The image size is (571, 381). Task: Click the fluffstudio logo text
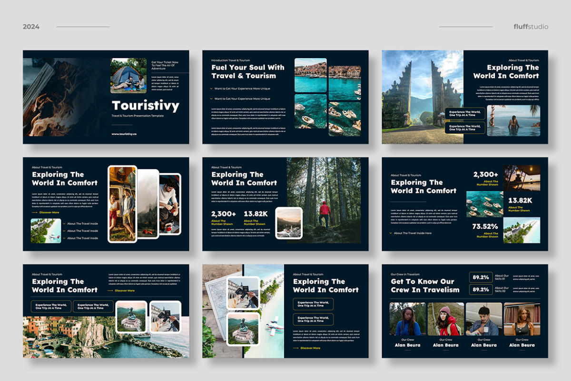[532, 27]
